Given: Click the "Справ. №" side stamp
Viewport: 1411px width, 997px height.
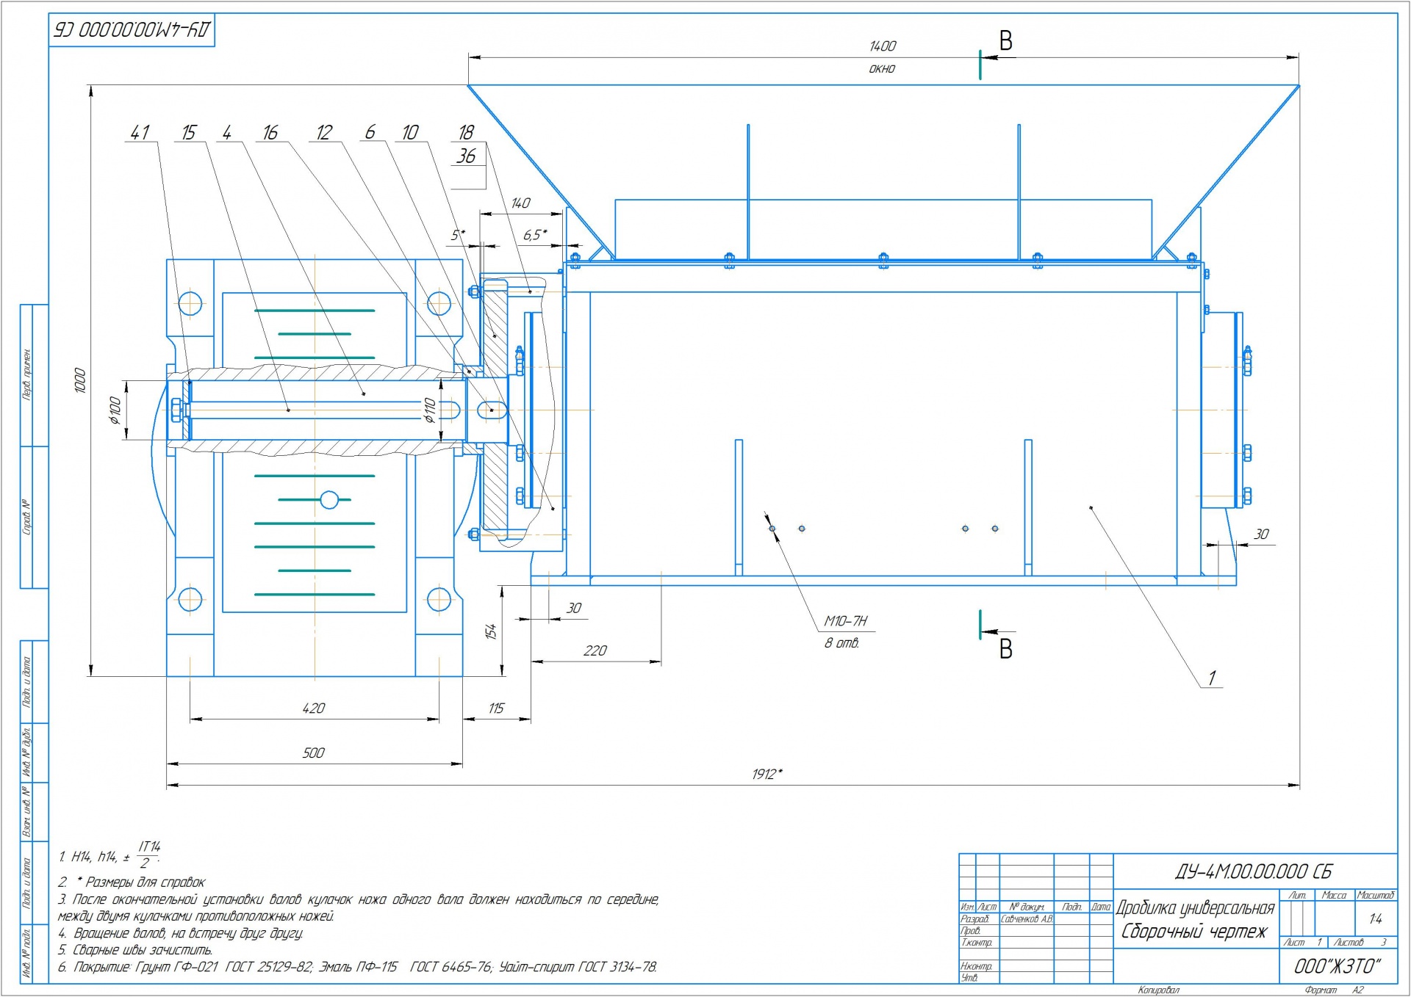Looking at the screenshot, I should [27, 517].
